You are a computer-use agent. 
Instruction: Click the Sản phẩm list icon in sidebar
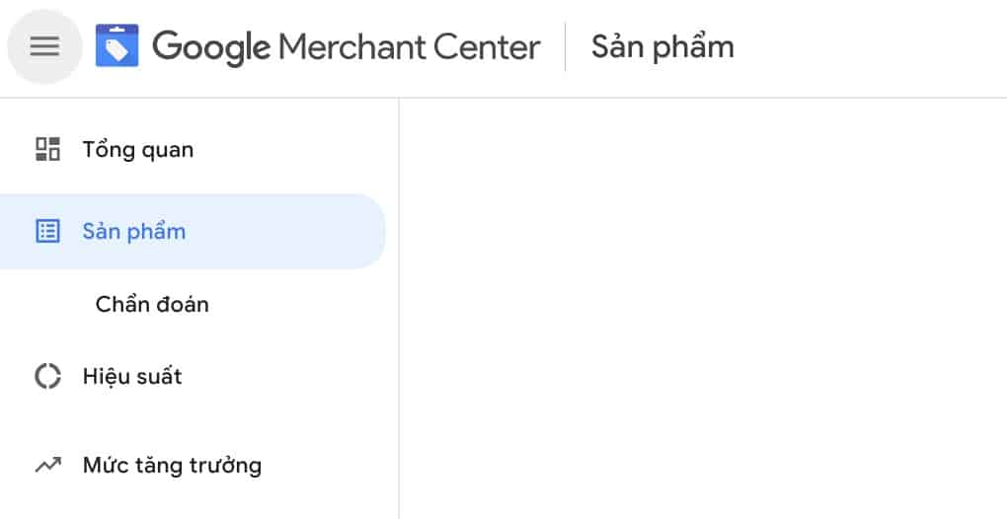47,232
